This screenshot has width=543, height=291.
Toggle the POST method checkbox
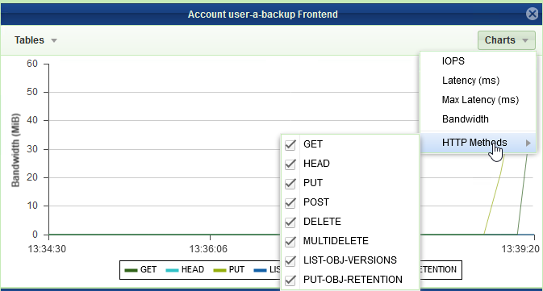[290, 203]
